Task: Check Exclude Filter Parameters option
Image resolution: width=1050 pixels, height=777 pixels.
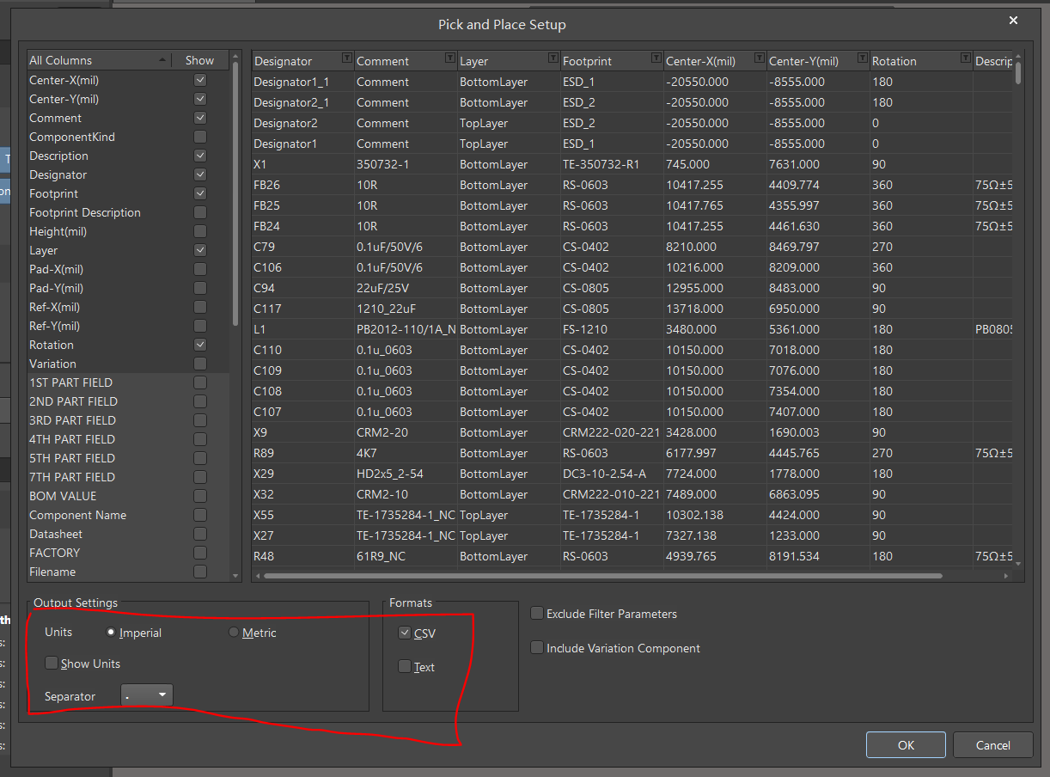Action: [537, 614]
